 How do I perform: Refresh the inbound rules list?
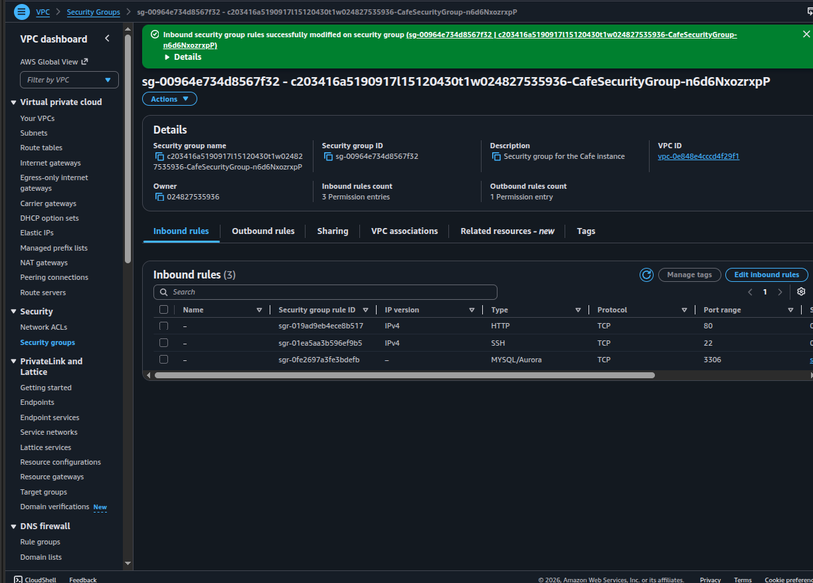coord(646,275)
